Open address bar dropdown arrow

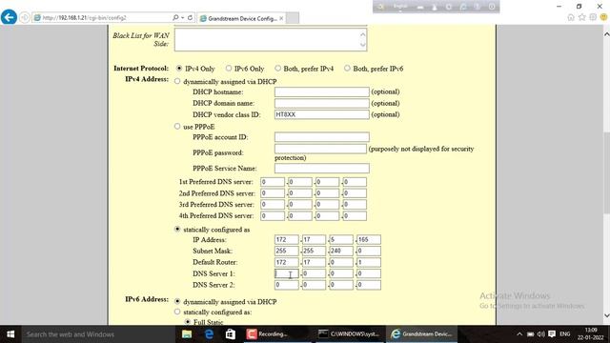point(183,18)
